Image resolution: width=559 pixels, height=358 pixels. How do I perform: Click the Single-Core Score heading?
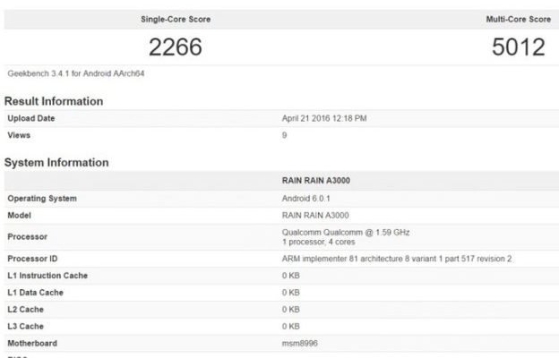(176, 19)
